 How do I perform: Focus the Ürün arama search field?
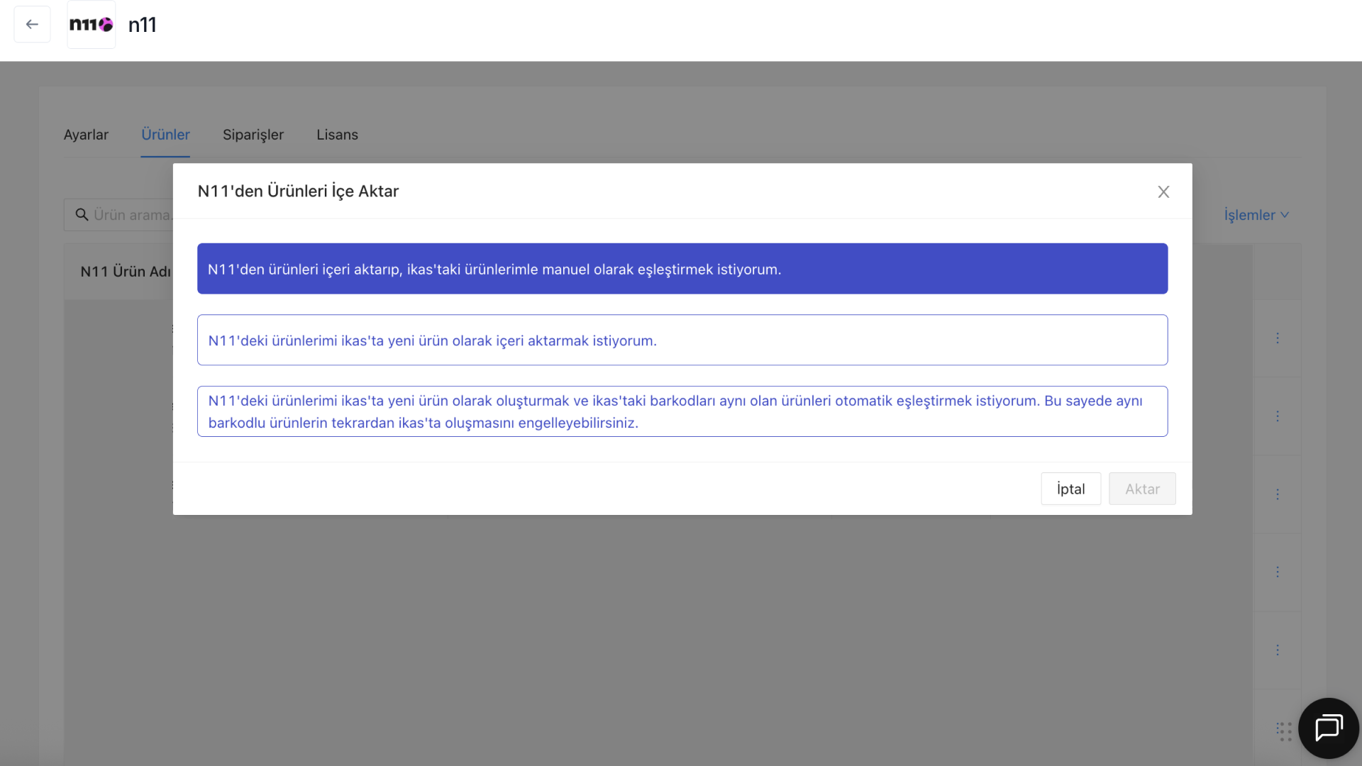pyautogui.click(x=118, y=215)
